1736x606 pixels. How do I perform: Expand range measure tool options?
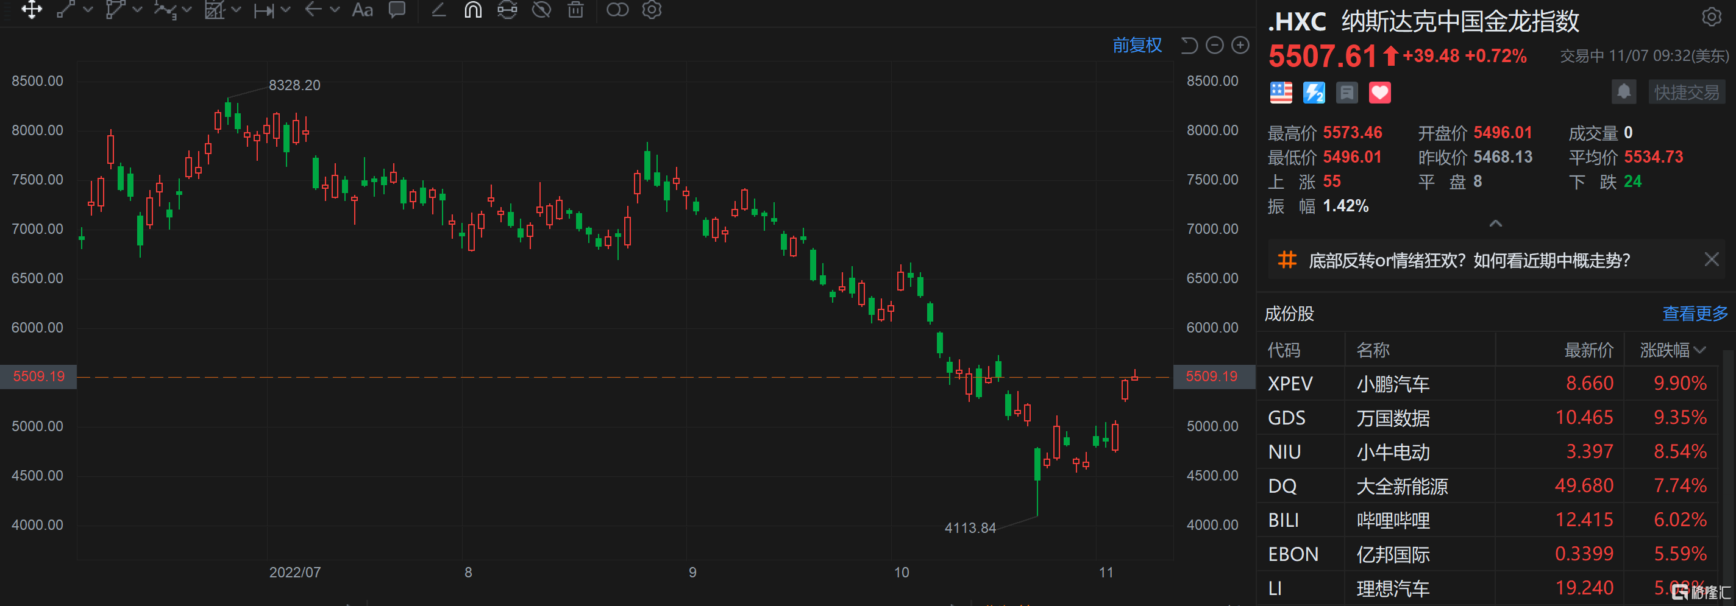tap(285, 10)
